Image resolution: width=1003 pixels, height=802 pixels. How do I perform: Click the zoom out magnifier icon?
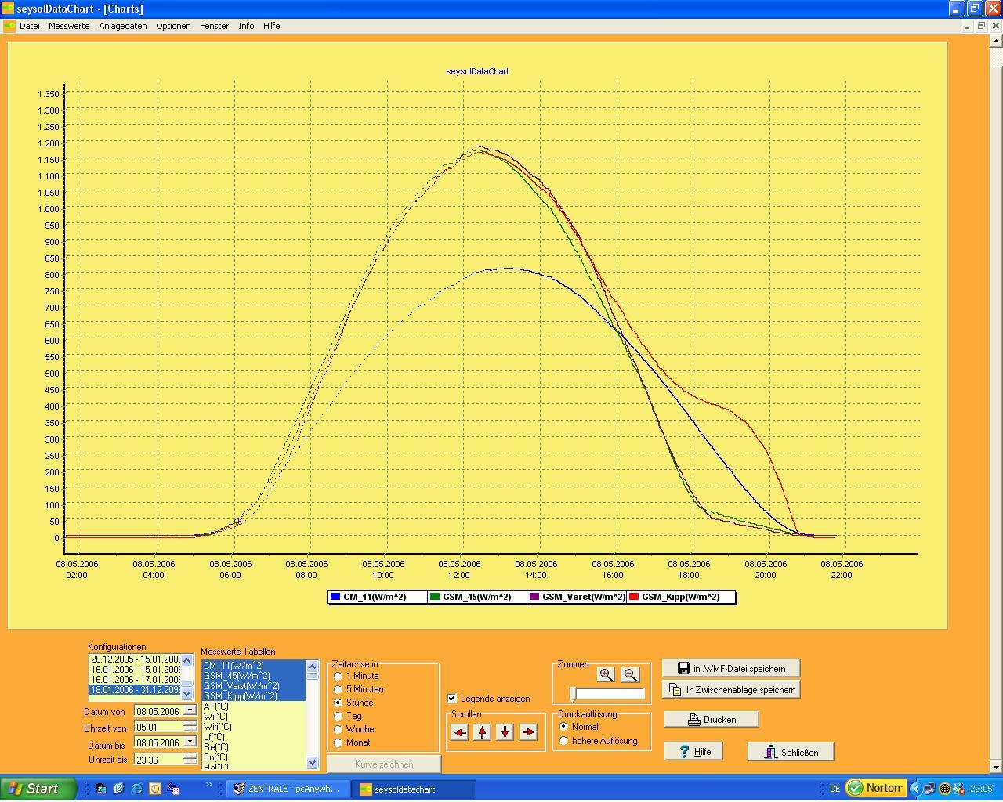point(630,674)
